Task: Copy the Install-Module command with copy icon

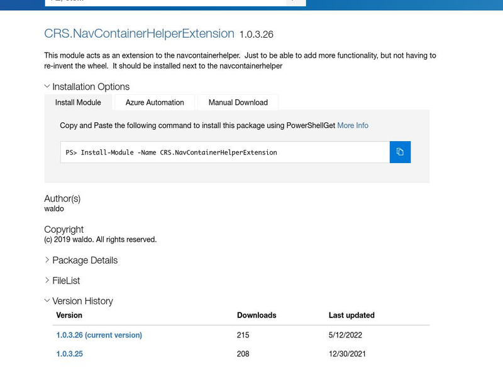Action: (x=400, y=152)
